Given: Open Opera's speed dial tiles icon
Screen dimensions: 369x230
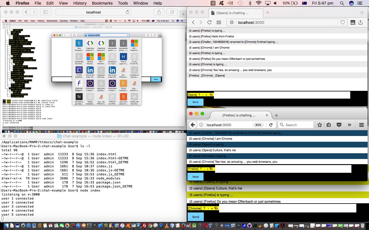Looking at the screenshot, I should [x=219, y=22].
